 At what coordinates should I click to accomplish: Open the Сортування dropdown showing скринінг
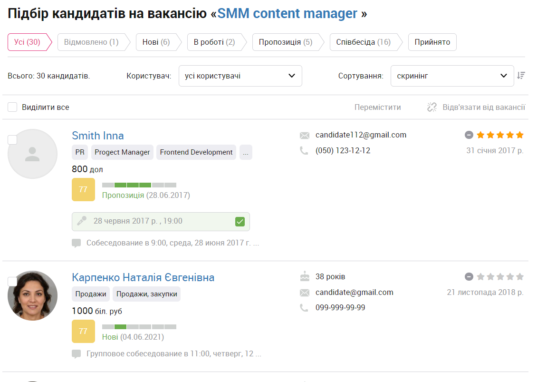click(452, 76)
